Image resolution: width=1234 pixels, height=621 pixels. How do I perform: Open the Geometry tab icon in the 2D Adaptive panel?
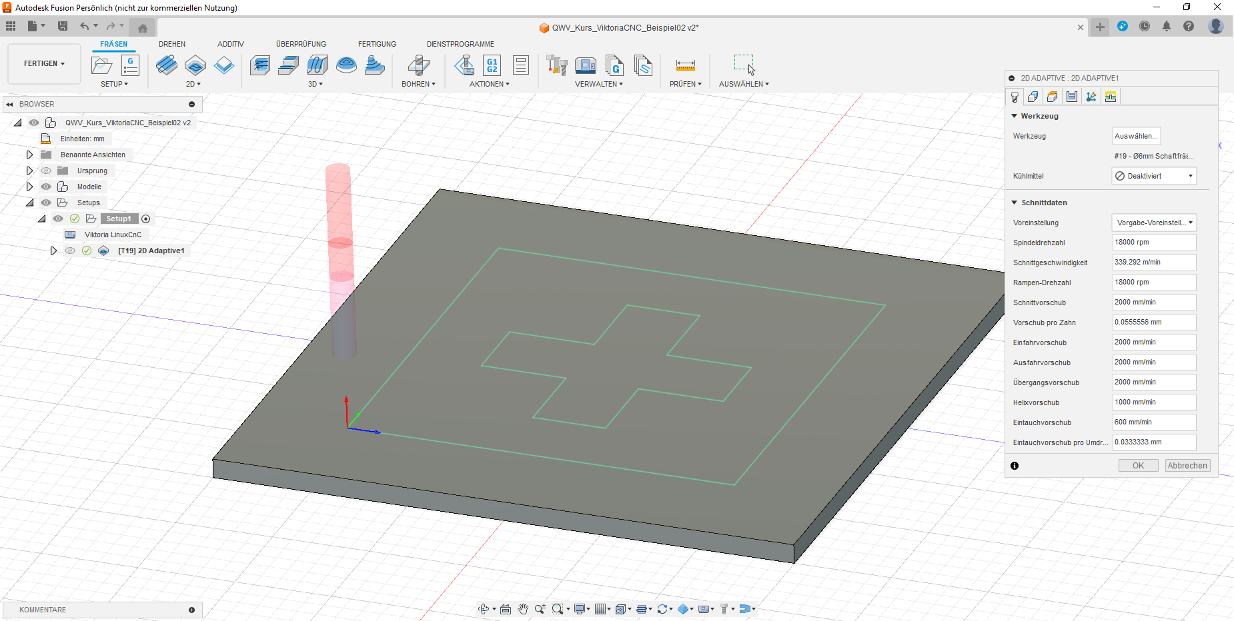pyautogui.click(x=1033, y=97)
